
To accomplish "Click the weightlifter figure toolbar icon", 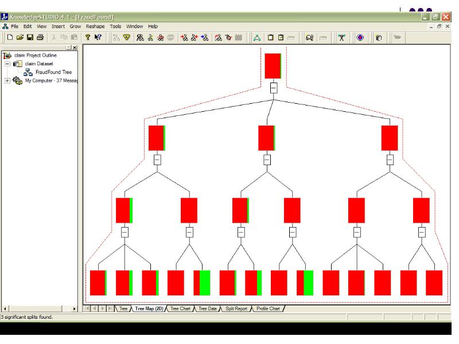I will click(x=341, y=37).
